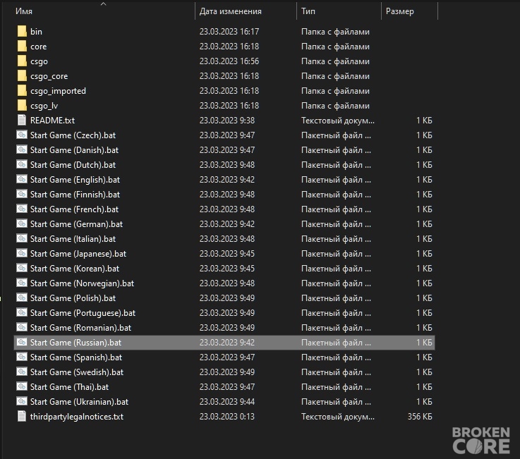The height and width of the screenshot is (459, 520).
Task: Click the 1 КБ size of README.txt
Action: click(x=424, y=121)
